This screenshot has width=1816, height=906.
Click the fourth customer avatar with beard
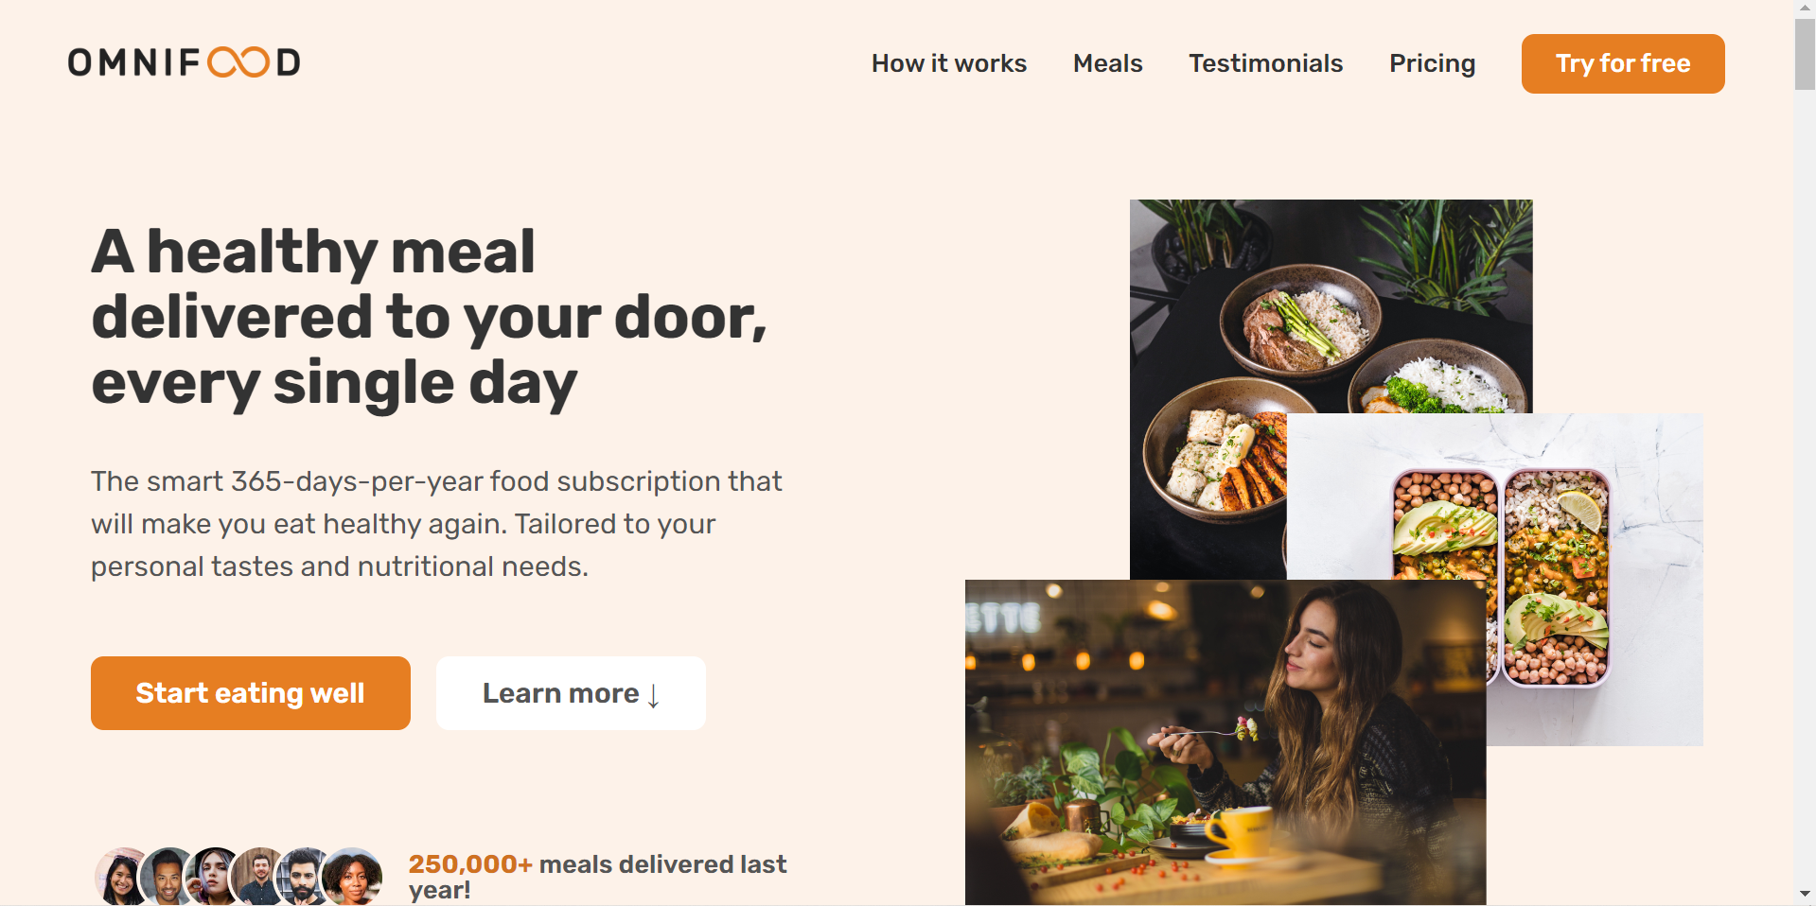257,877
